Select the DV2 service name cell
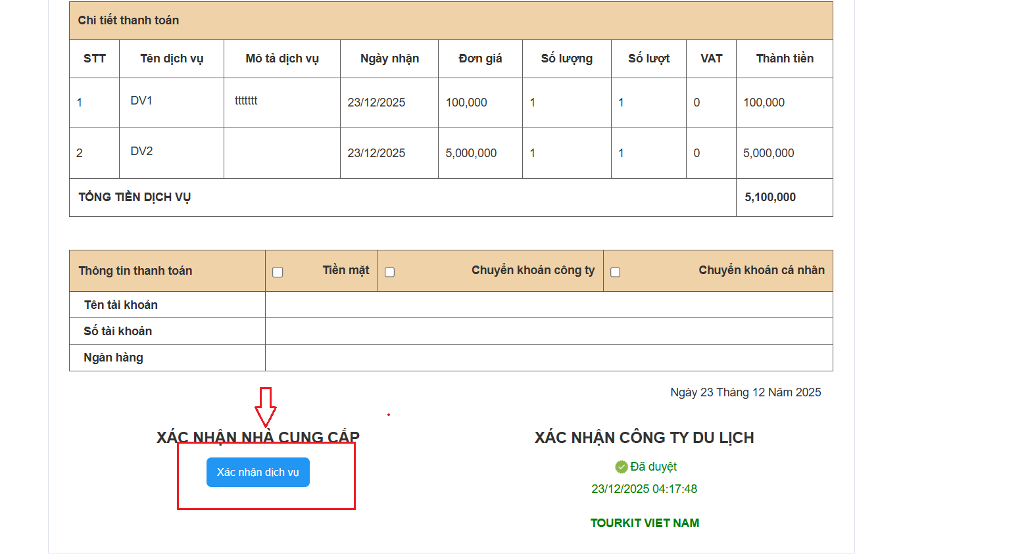The width and height of the screenshot is (1026, 560). point(141,151)
